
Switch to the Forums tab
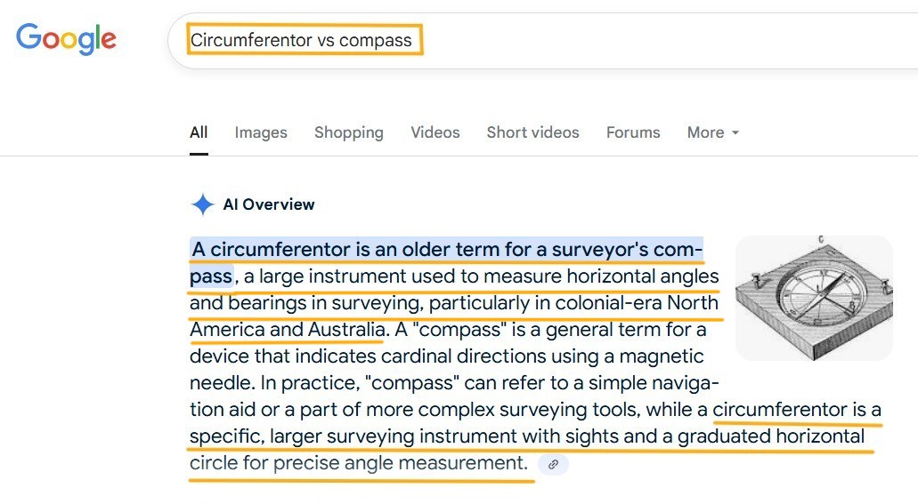pos(633,132)
